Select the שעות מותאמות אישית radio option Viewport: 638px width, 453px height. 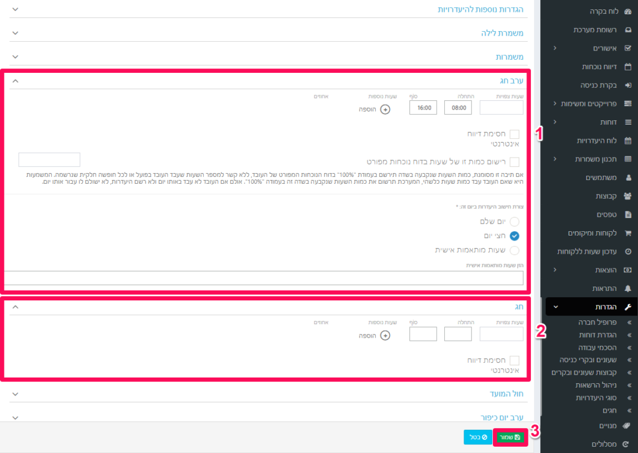click(515, 250)
